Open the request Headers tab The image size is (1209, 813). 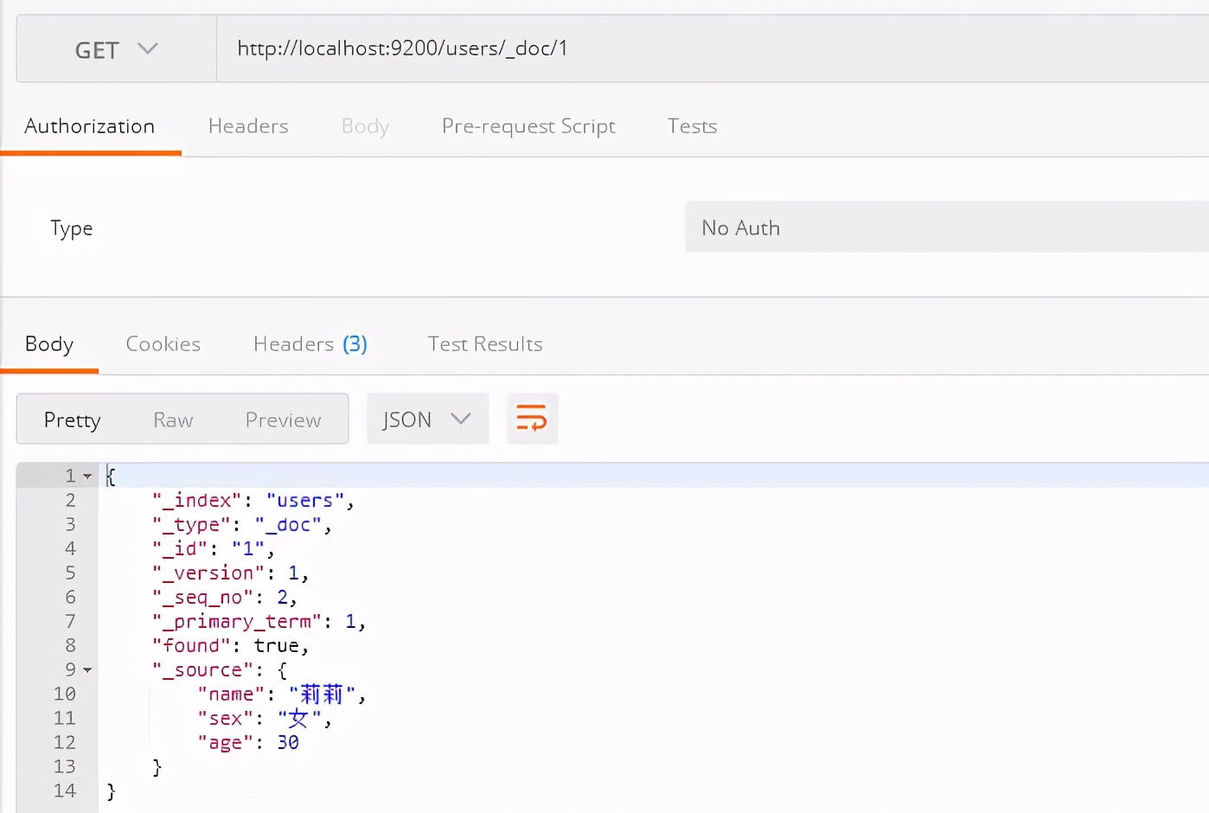[x=248, y=126]
